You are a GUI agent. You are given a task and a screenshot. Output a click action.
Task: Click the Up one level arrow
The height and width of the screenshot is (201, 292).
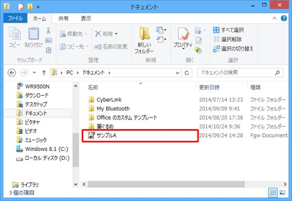[x=44, y=72]
